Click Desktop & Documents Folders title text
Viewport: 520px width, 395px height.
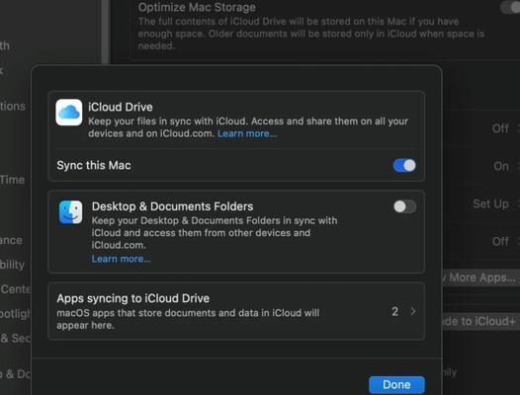pos(172,206)
